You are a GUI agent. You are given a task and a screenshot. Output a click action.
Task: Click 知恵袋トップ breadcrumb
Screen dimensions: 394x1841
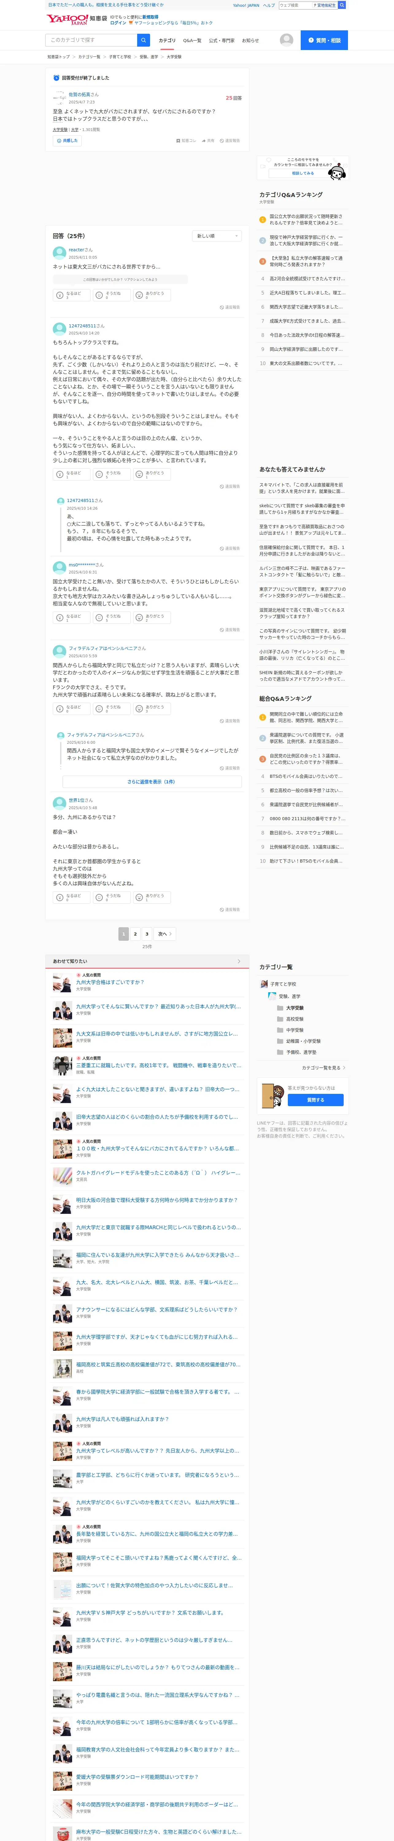[59, 56]
